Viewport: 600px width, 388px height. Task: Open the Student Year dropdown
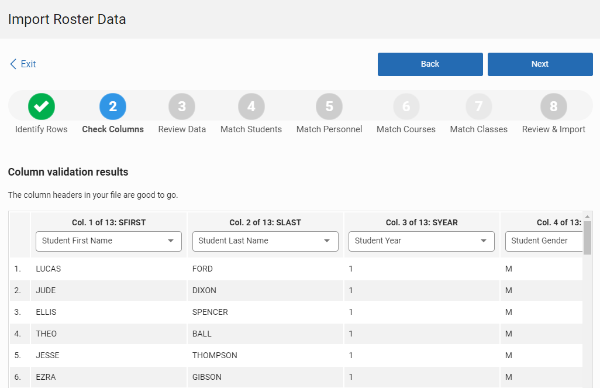421,241
